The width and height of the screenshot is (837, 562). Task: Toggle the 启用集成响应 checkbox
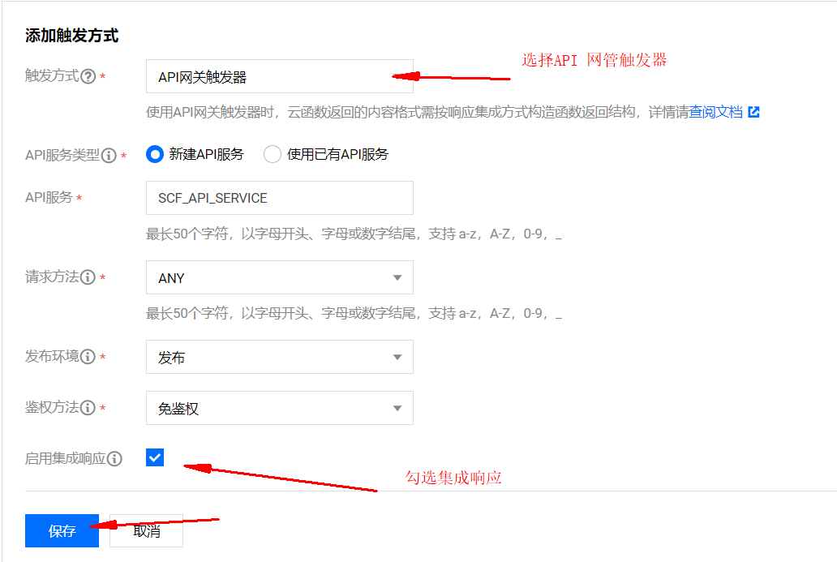click(155, 457)
